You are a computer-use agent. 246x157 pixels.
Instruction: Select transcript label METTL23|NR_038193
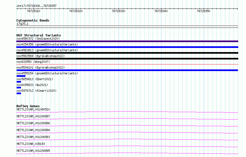pos(31,144)
